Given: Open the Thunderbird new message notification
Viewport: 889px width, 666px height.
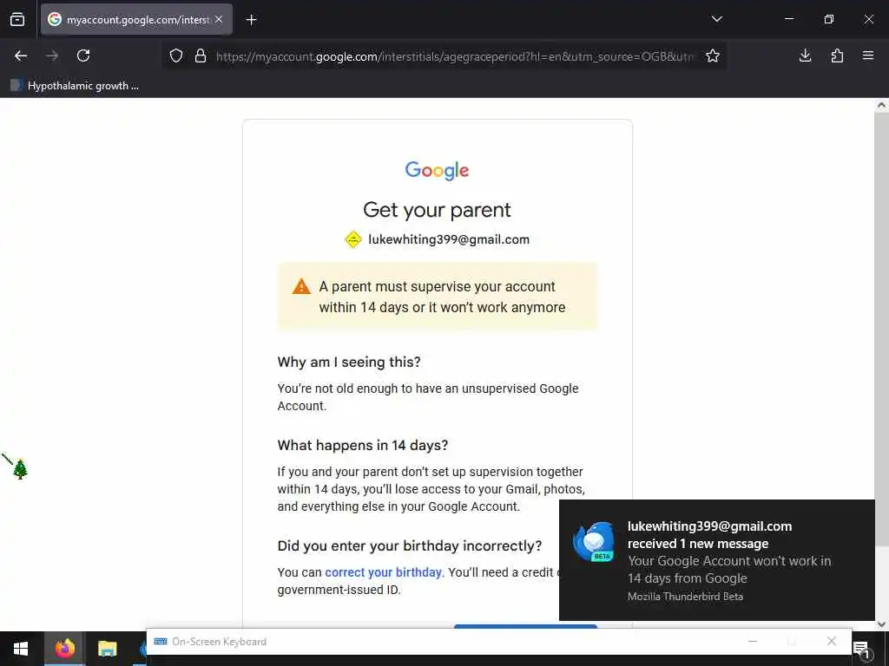Looking at the screenshot, I should click(x=716, y=560).
